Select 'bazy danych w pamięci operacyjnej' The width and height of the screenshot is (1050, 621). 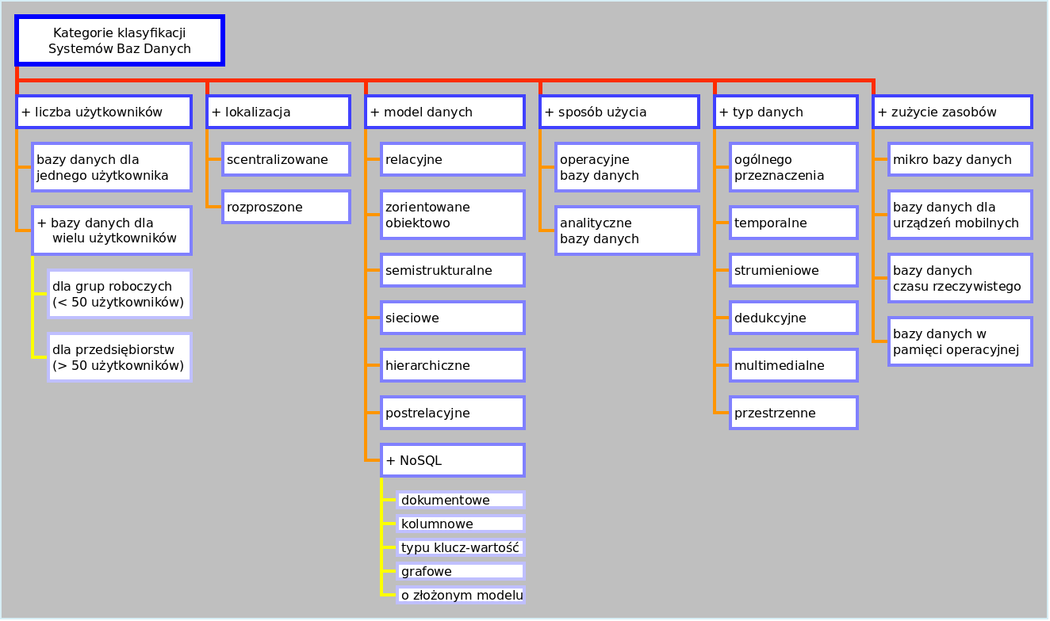coord(960,341)
